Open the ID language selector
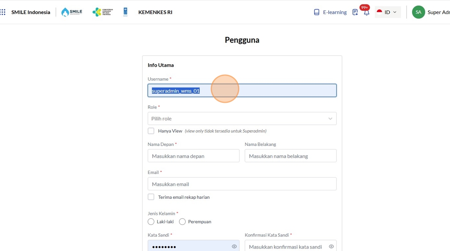Viewport: 450px width, 251px height. 387,12
